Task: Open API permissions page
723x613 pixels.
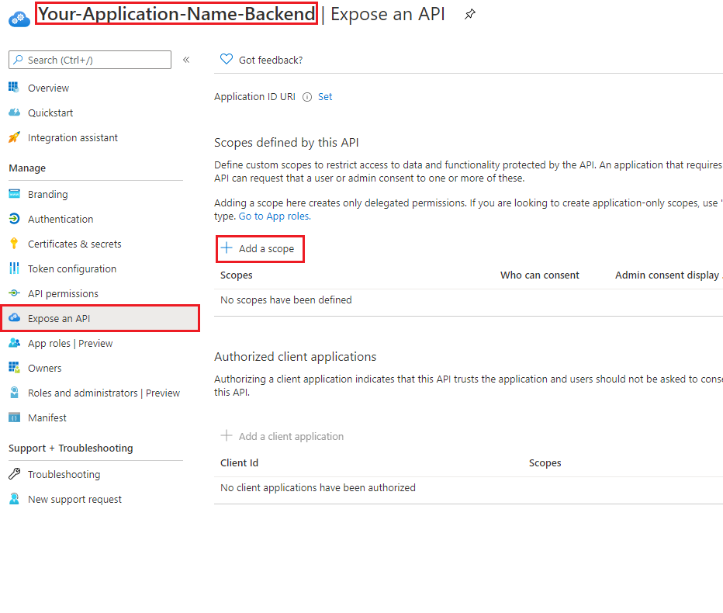Action: click(x=63, y=294)
